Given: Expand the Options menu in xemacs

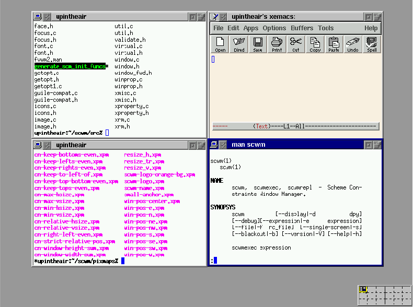Looking at the screenshot, I should [274, 28].
